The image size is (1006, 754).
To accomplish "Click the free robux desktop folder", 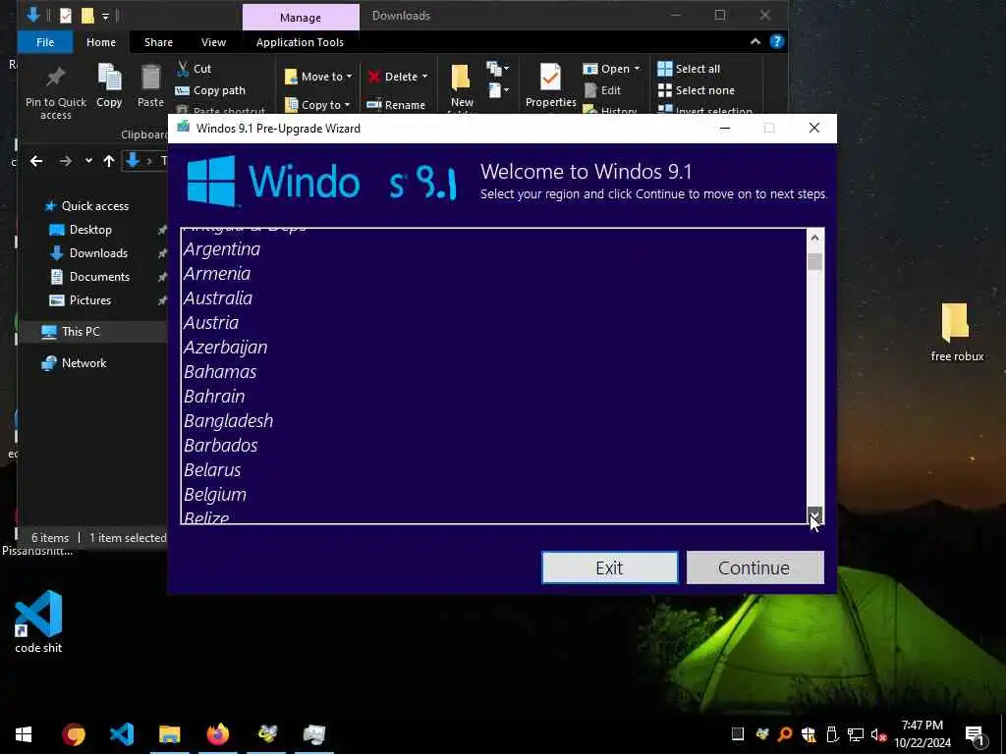I will pyautogui.click(x=956, y=333).
